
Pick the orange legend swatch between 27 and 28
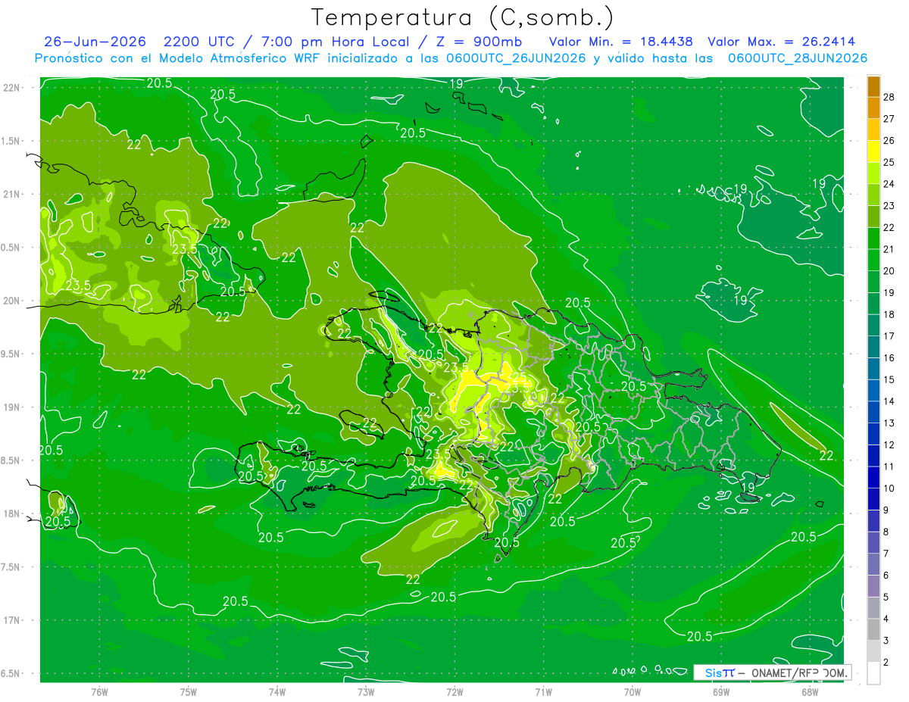[873, 108]
